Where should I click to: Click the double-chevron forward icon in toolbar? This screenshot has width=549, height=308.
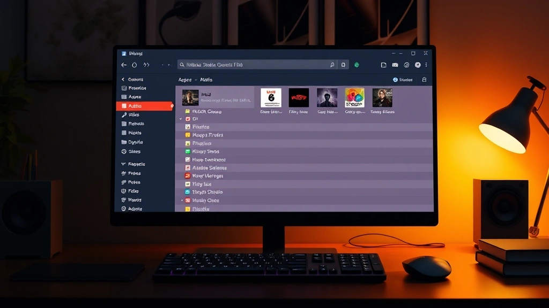pyautogui.click(x=146, y=65)
